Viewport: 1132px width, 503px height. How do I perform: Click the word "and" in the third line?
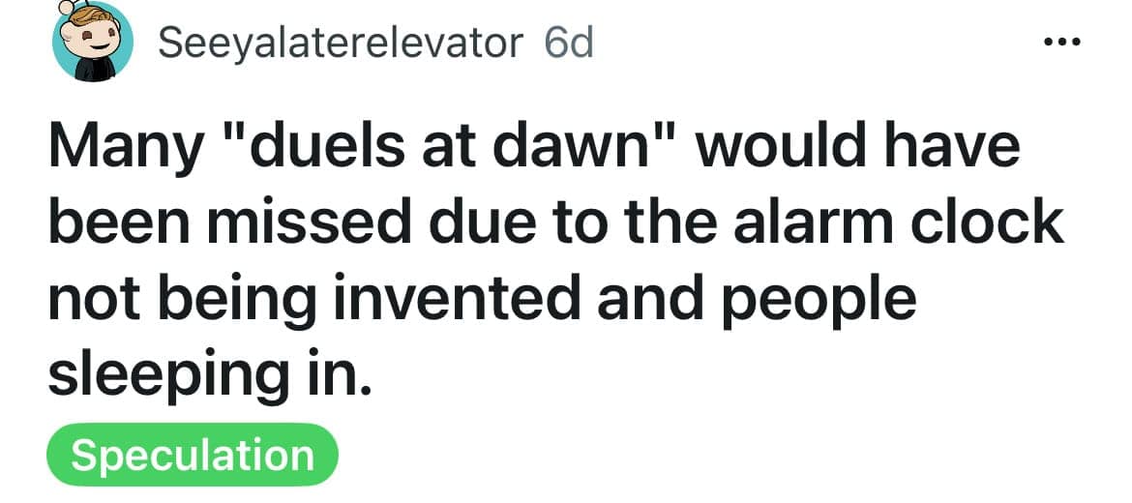pyautogui.click(x=636, y=300)
